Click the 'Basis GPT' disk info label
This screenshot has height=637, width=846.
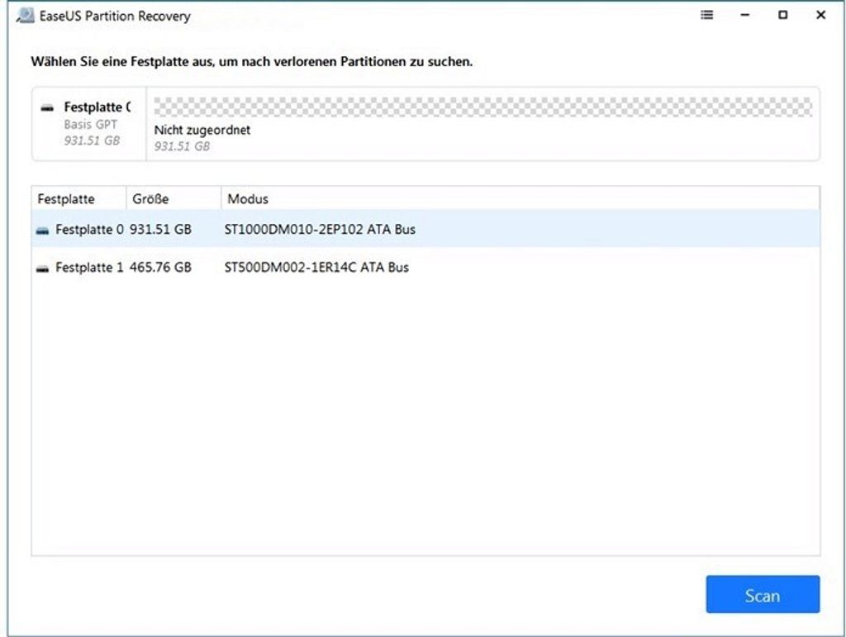tap(92, 125)
